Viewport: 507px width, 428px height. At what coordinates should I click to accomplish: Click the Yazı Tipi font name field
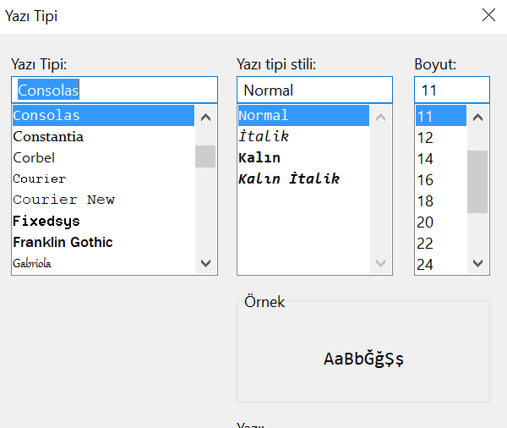point(114,90)
